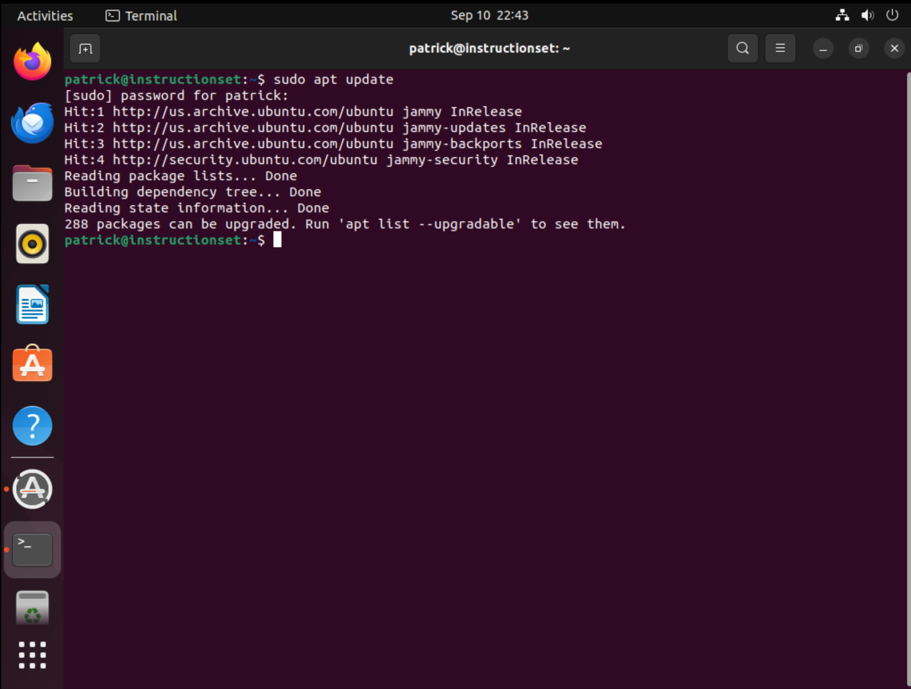This screenshot has width=911, height=689.
Task: Open LibreOffice Writer
Action: point(33,305)
